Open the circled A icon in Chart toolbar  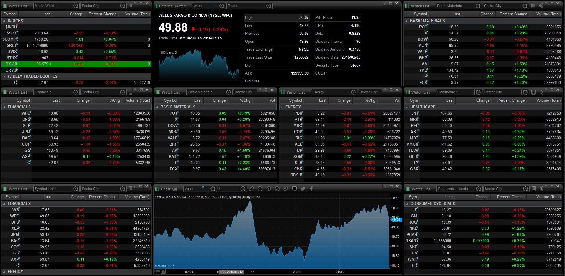[277, 189]
